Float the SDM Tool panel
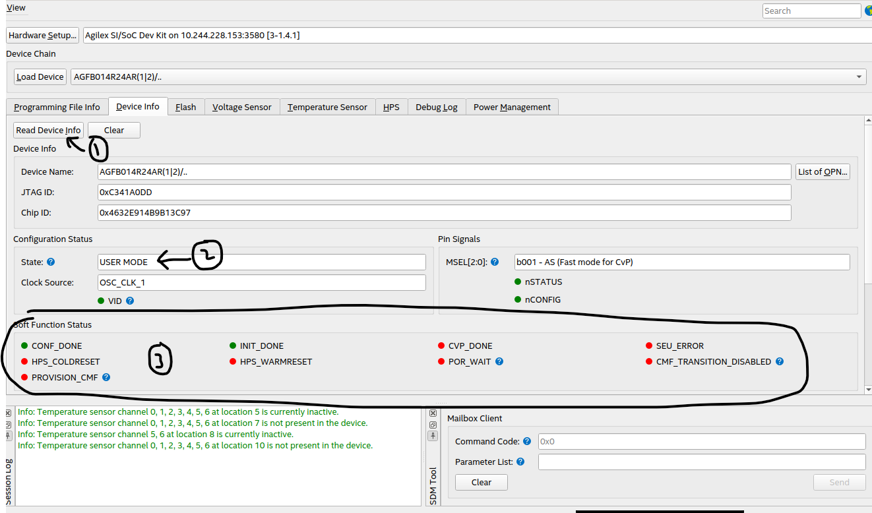 pos(433,425)
